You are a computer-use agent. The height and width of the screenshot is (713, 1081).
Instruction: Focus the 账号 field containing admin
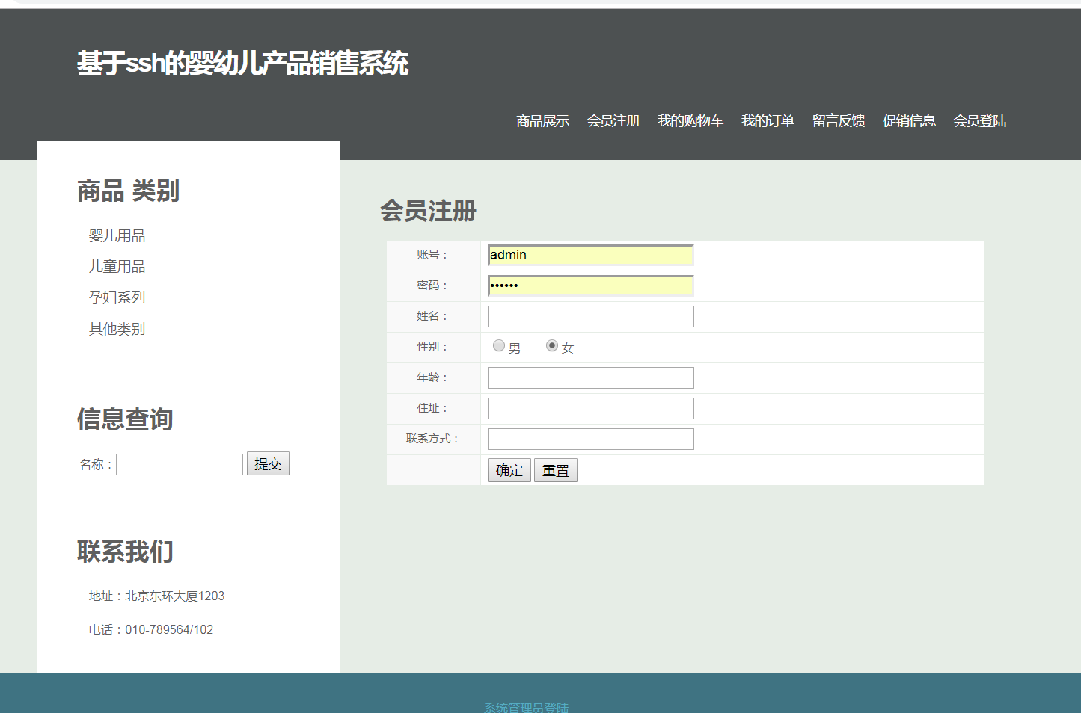click(591, 255)
